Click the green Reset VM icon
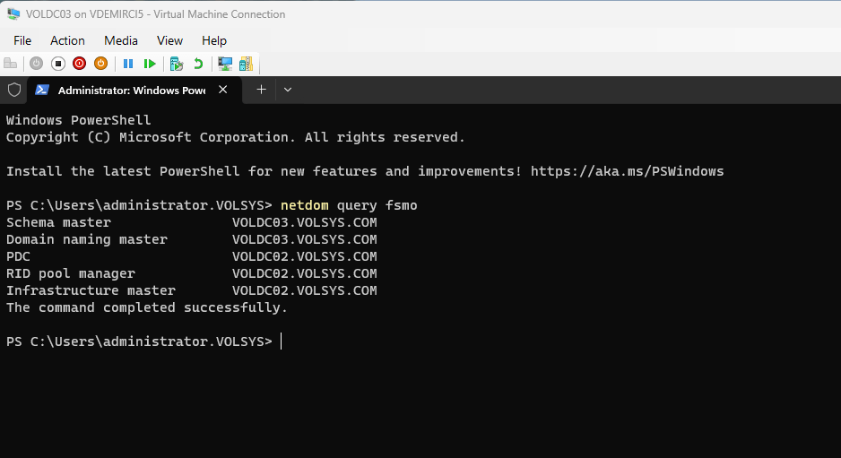The image size is (841, 458). coord(150,64)
